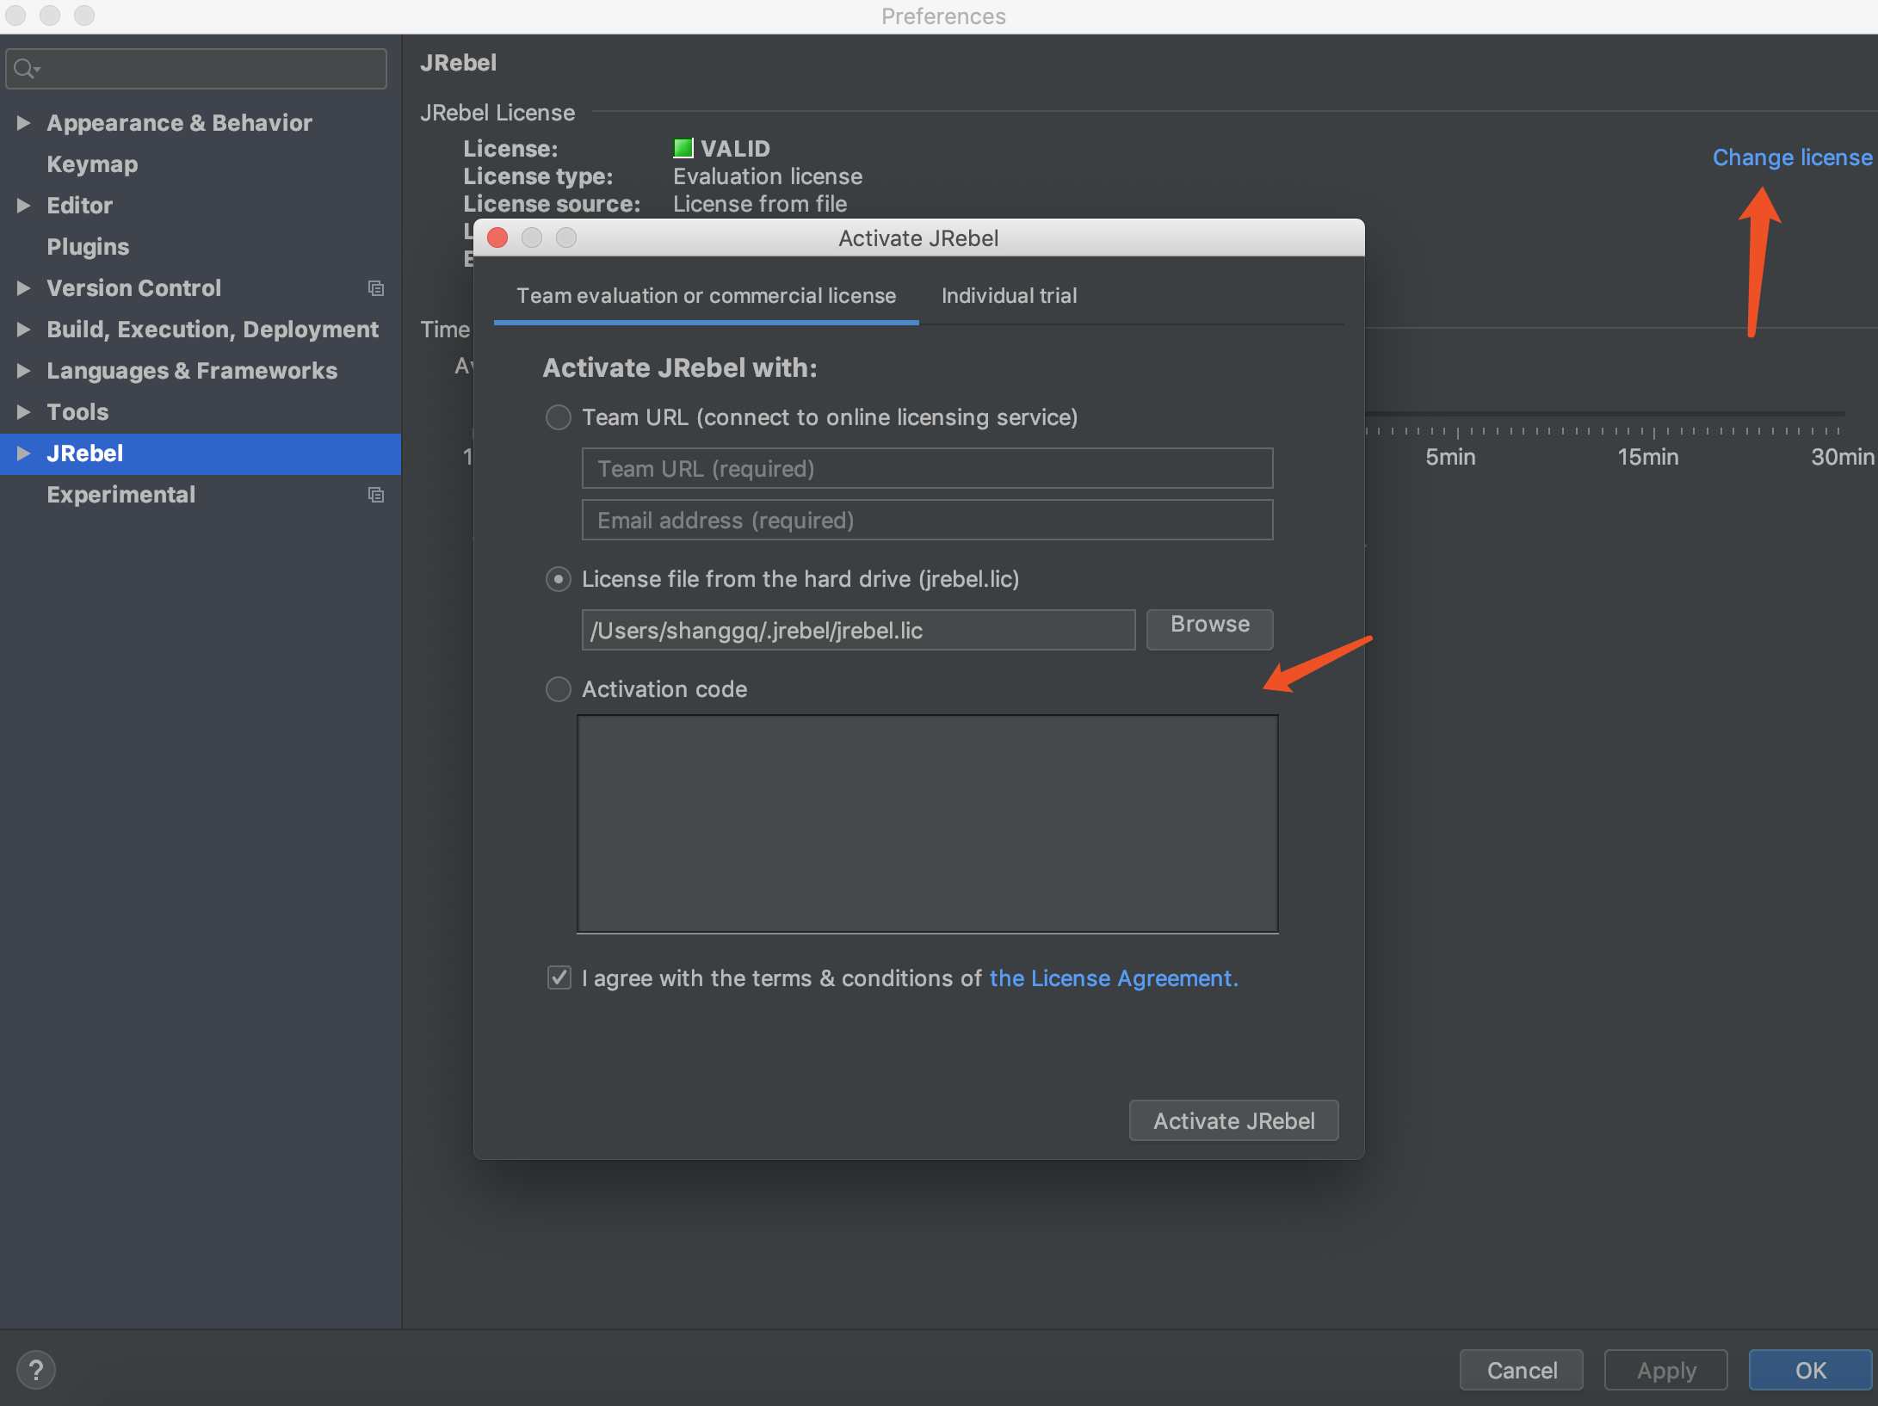Open Keymap settings

[x=92, y=164]
